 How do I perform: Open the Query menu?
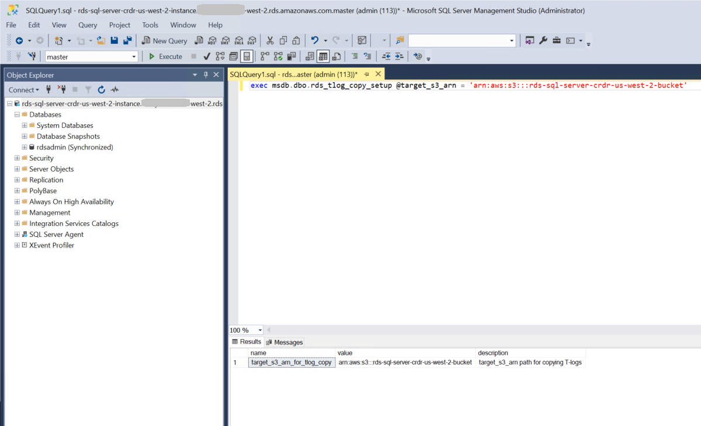point(88,25)
